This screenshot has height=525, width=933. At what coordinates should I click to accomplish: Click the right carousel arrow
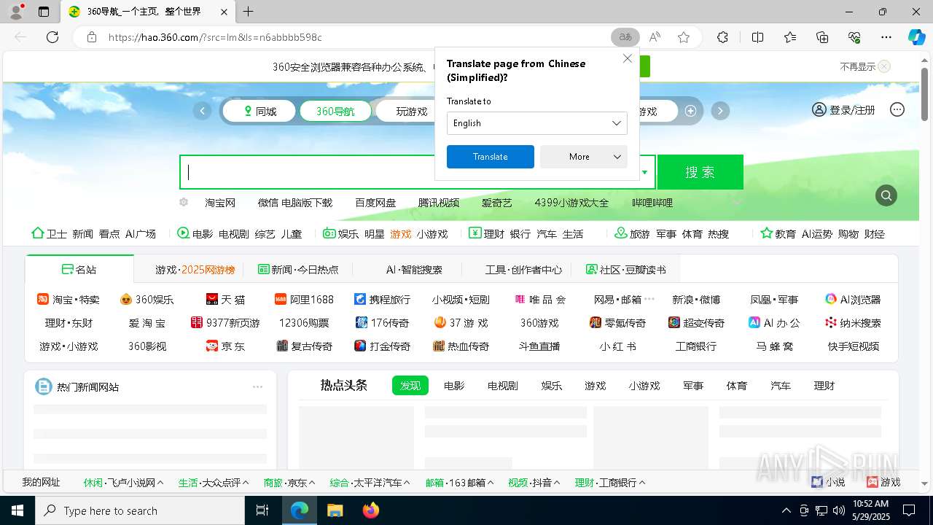click(720, 111)
